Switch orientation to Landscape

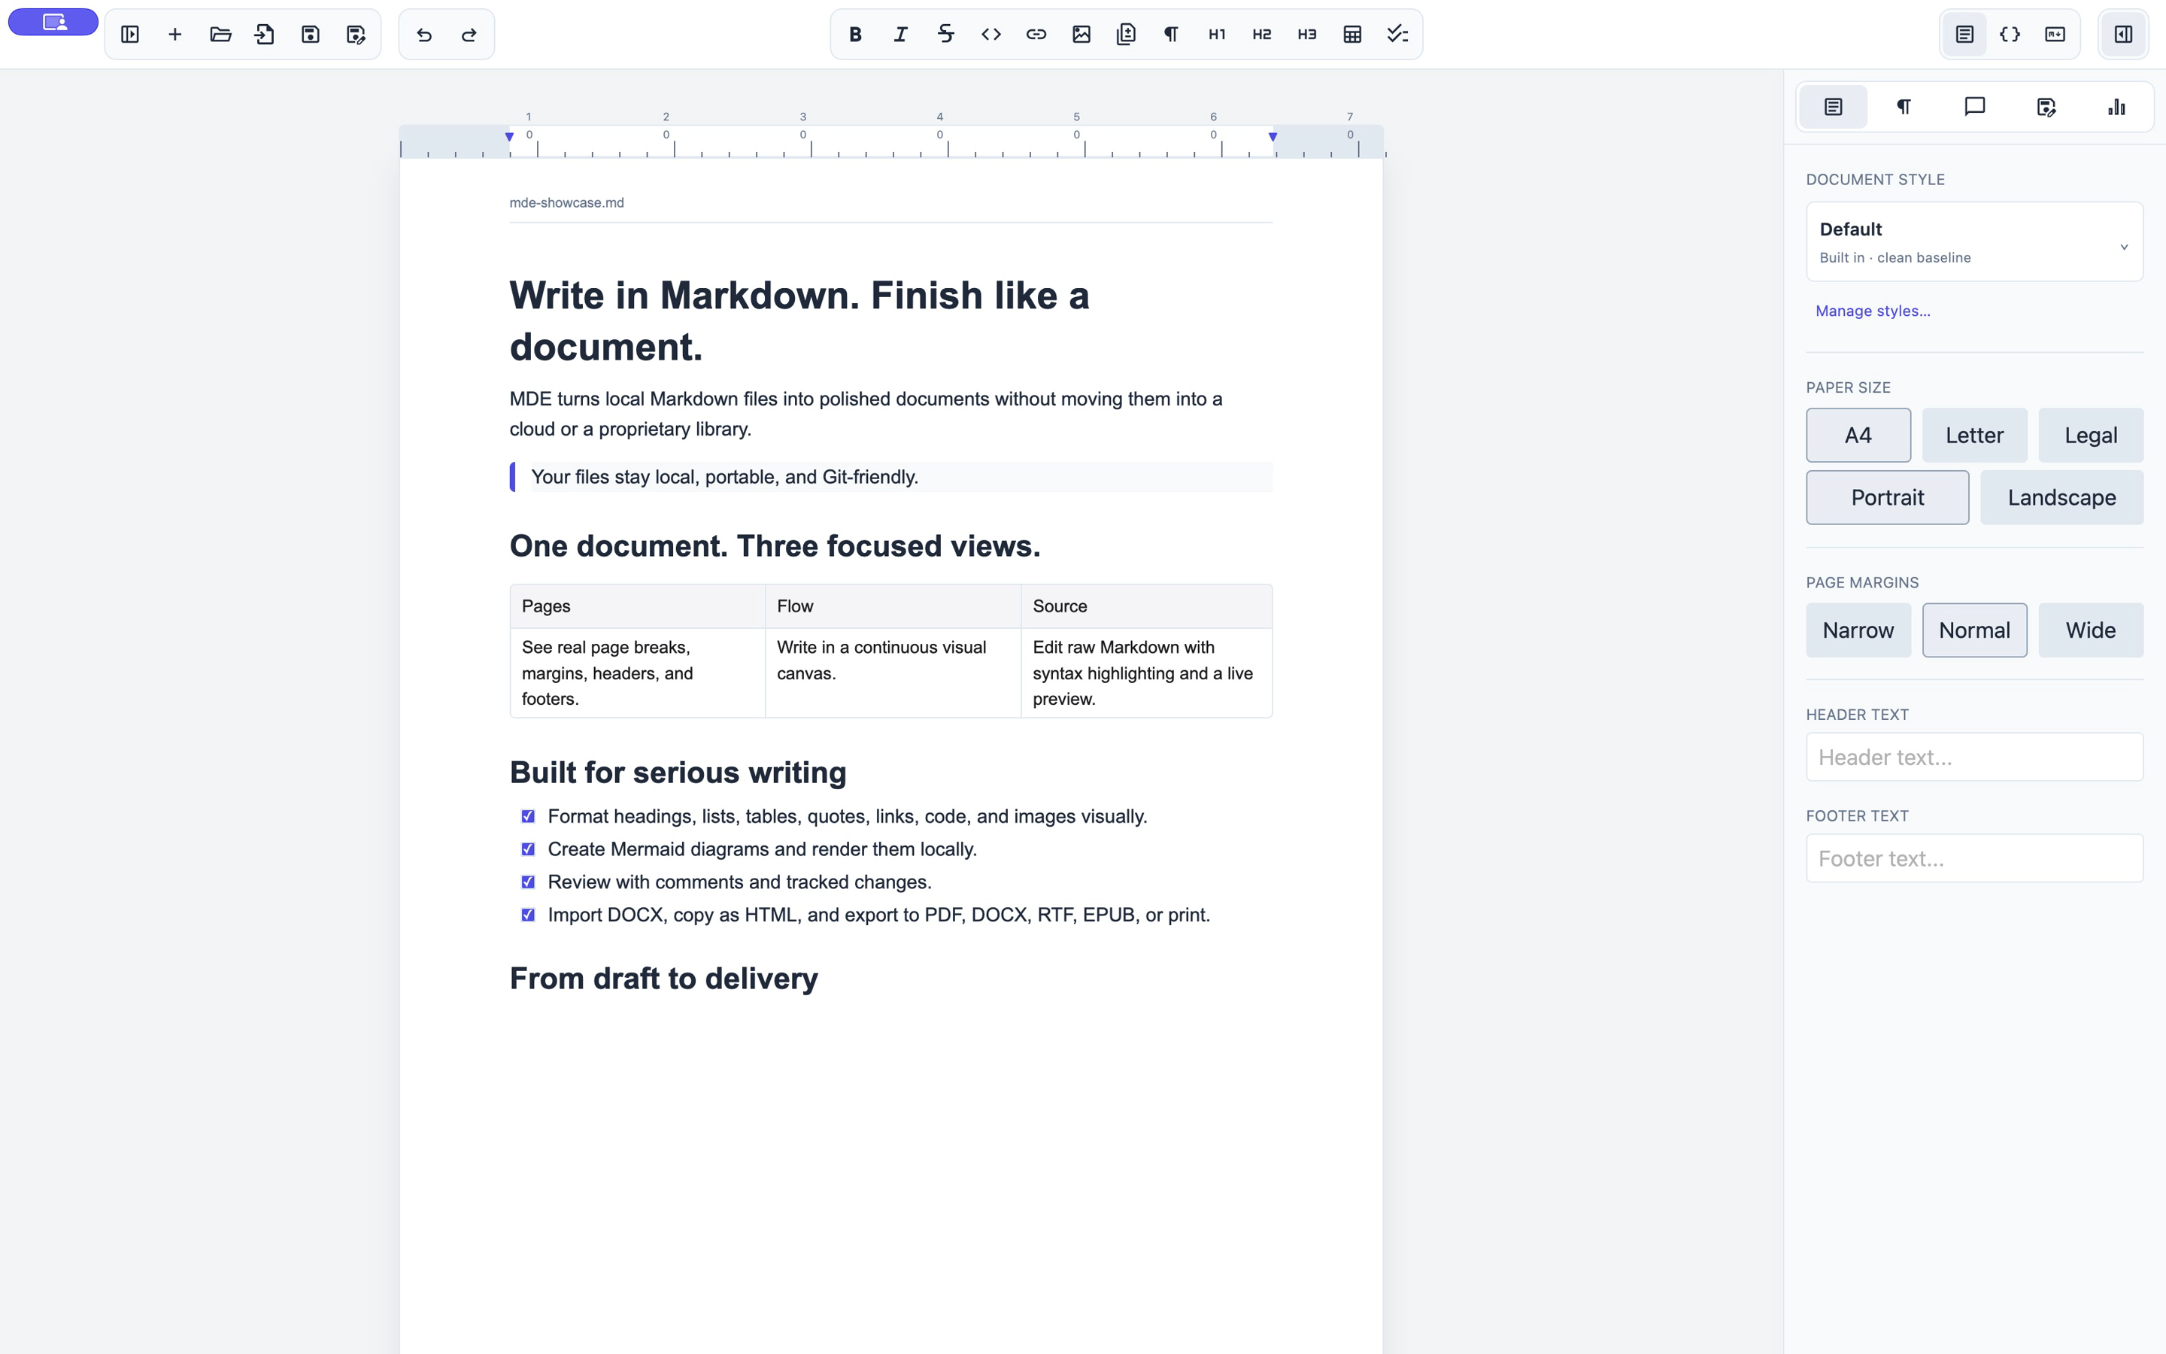point(2061,497)
